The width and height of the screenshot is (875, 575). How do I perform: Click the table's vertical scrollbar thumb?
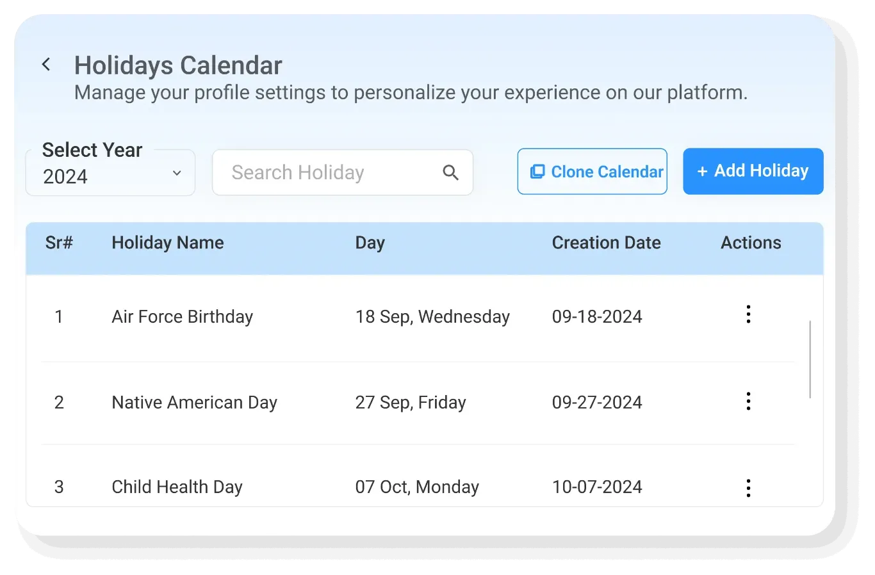[810, 359]
